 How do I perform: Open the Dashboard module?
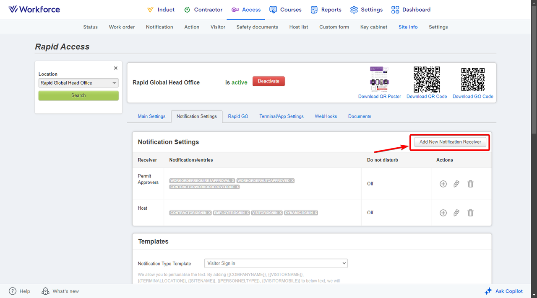click(x=411, y=10)
